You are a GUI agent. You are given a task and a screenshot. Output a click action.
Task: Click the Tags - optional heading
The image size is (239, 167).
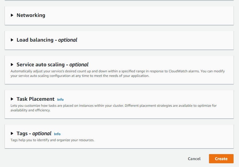(x=34, y=133)
